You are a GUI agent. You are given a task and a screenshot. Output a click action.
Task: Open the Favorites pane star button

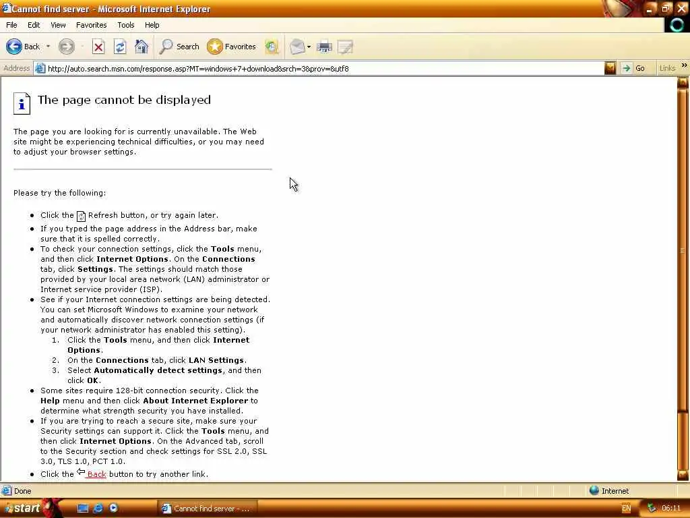(x=232, y=47)
